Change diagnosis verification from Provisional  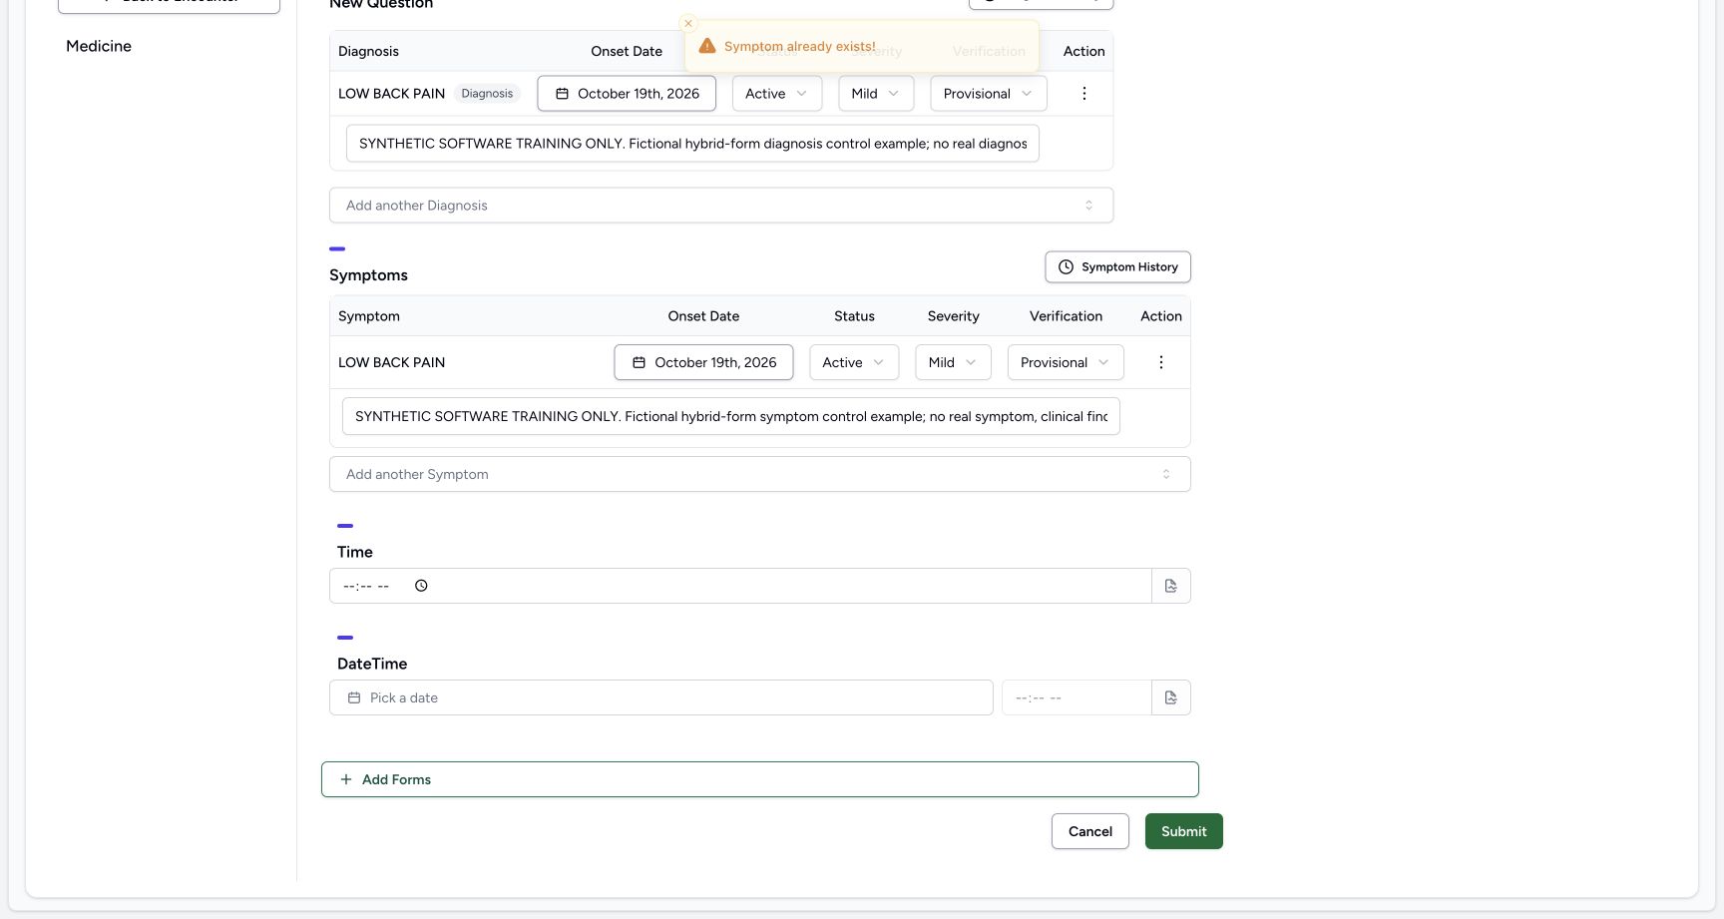coord(989,94)
